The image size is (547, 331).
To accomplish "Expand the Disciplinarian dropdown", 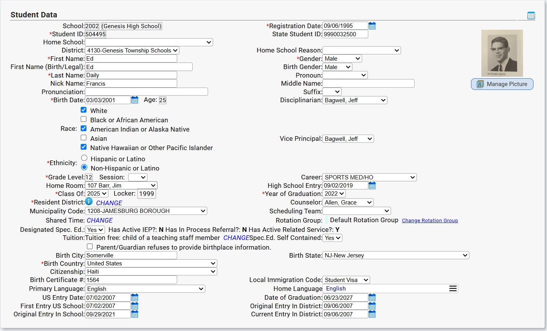I will [355, 100].
